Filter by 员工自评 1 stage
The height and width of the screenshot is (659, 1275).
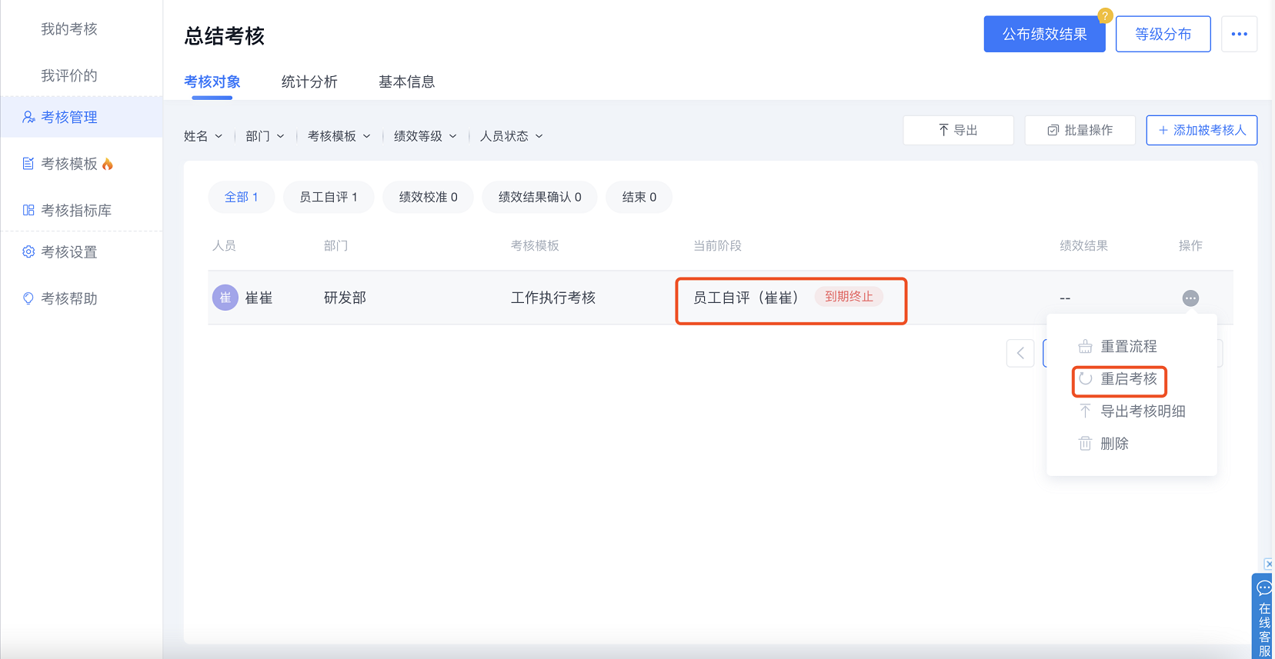point(329,198)
